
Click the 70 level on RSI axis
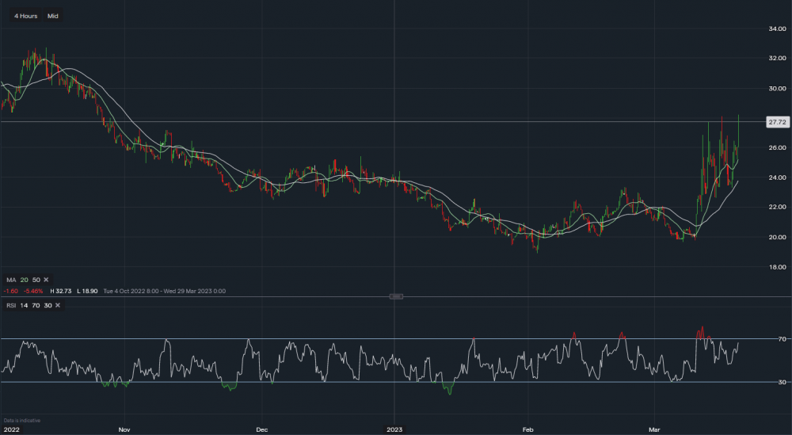(780, 339)
